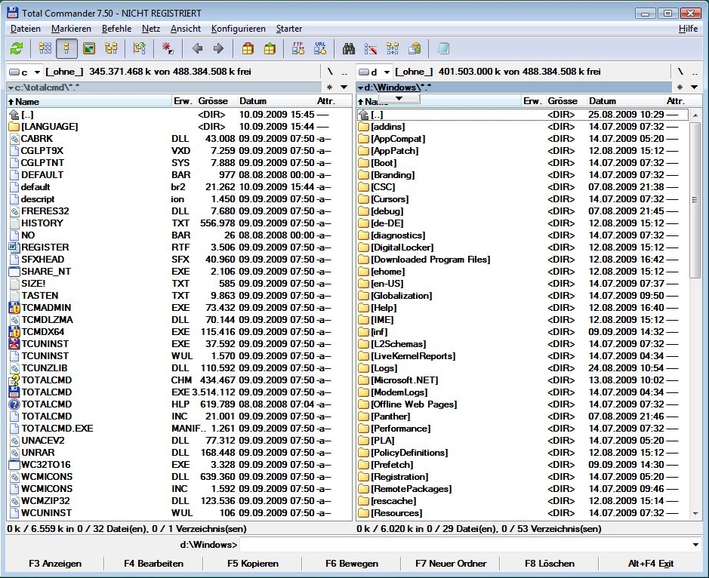709x578 pixels.
Task: Open the Konfigurieren menu
Action: [240, 28]
